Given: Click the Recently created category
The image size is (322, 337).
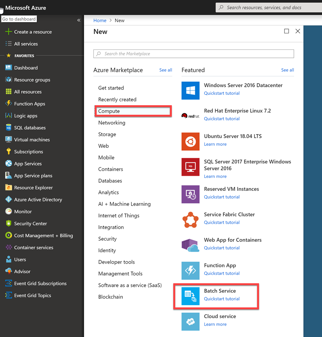Looking at the screenshot, I should (117, 100).
